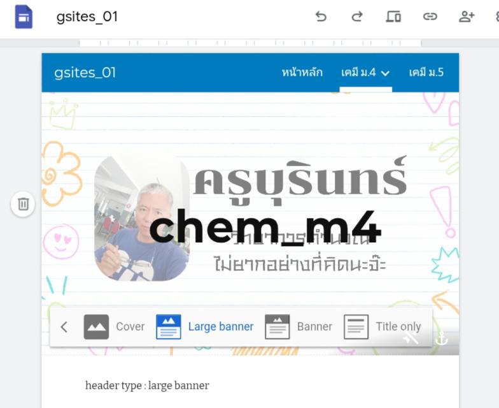499x408 pixels.
Task: Choose the Banner header type
Action: 298,326
